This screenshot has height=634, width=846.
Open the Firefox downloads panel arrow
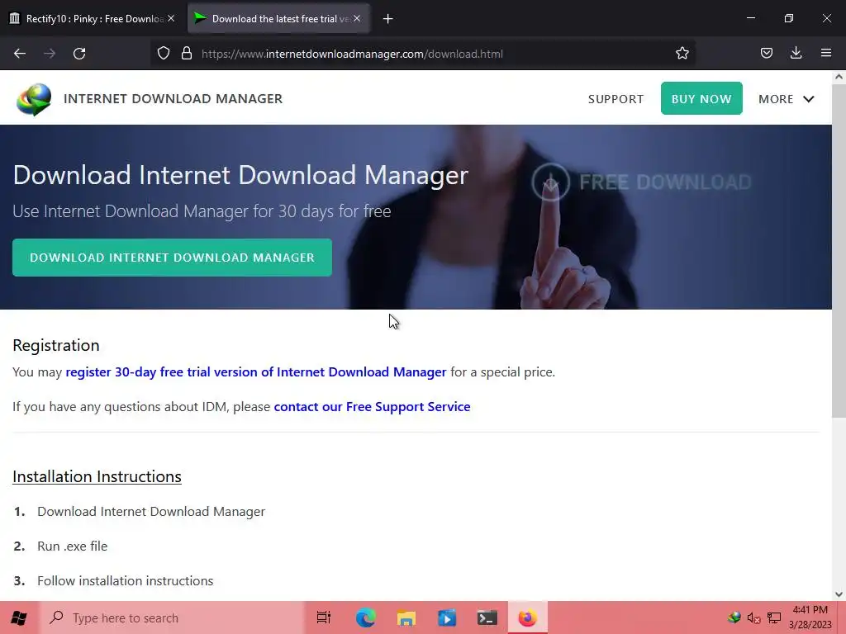(796, 53)
